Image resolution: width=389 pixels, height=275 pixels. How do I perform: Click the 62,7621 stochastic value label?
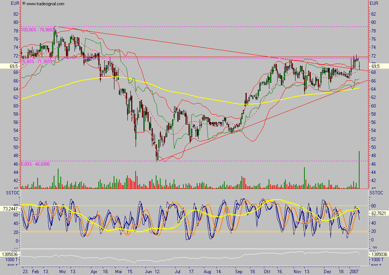click(378, 214)
